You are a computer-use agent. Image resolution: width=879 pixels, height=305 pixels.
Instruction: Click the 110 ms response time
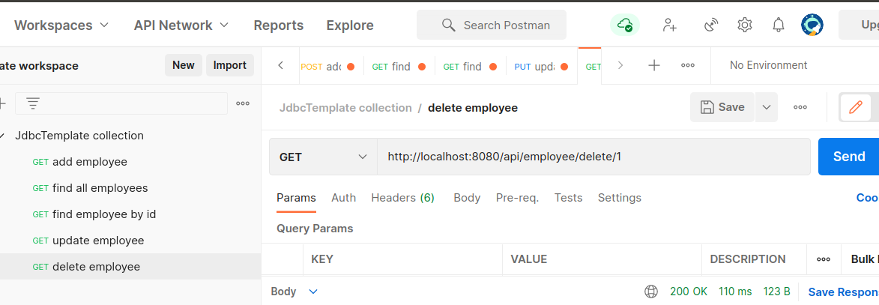click(x=735, y=292)
